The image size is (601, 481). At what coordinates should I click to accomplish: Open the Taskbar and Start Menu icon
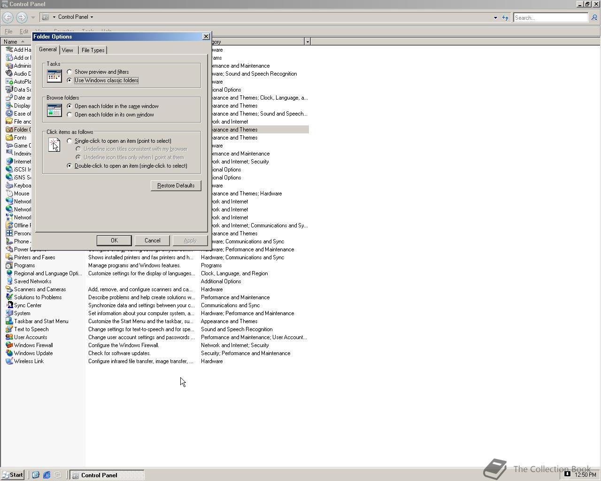click(x=9, y=321)
